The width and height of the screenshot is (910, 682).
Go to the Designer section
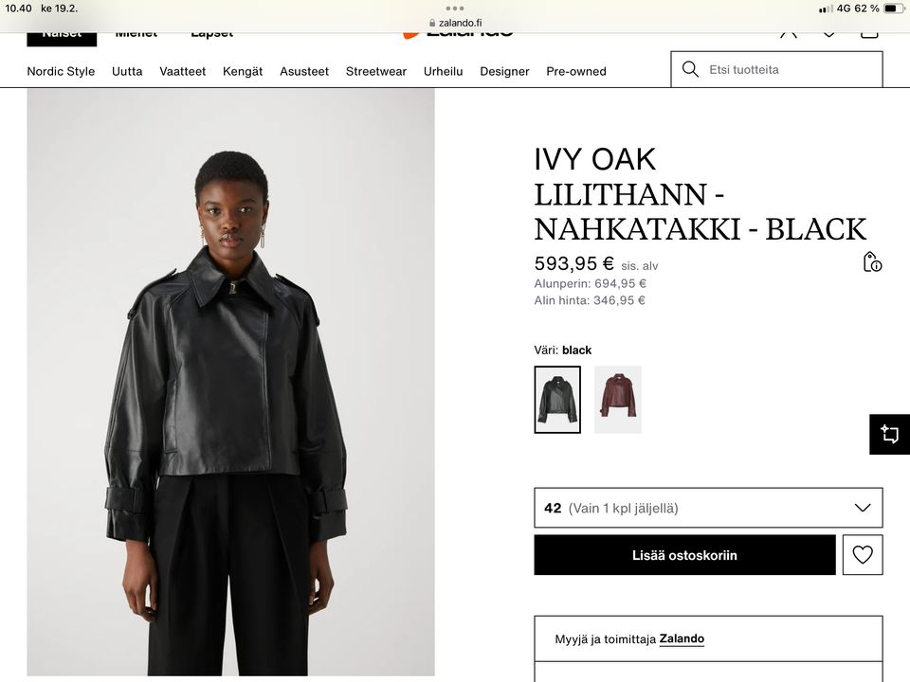(x=504, y=71)
